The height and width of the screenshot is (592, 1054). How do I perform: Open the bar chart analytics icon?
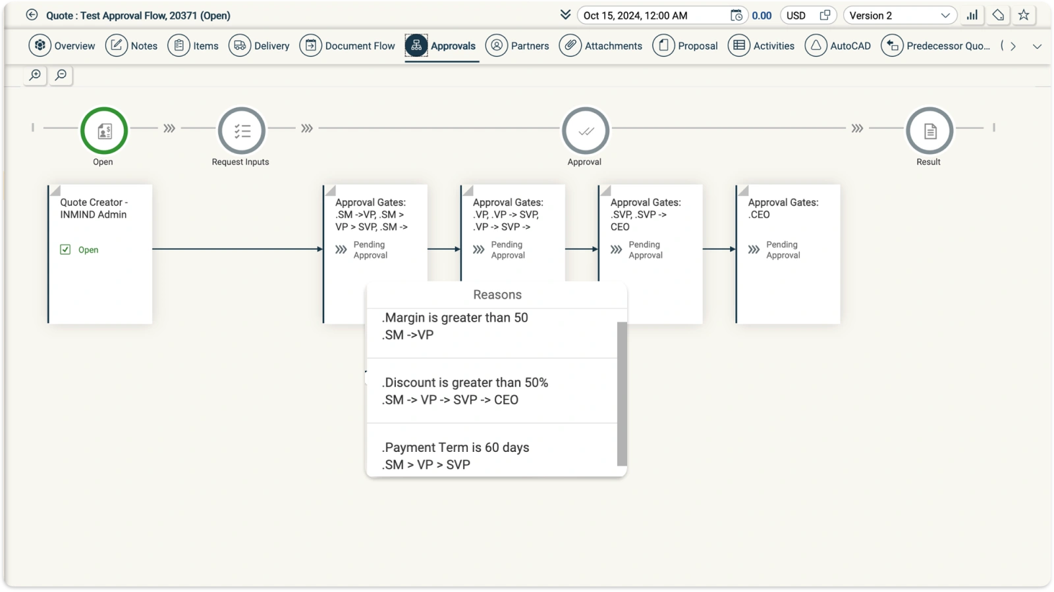972,14
